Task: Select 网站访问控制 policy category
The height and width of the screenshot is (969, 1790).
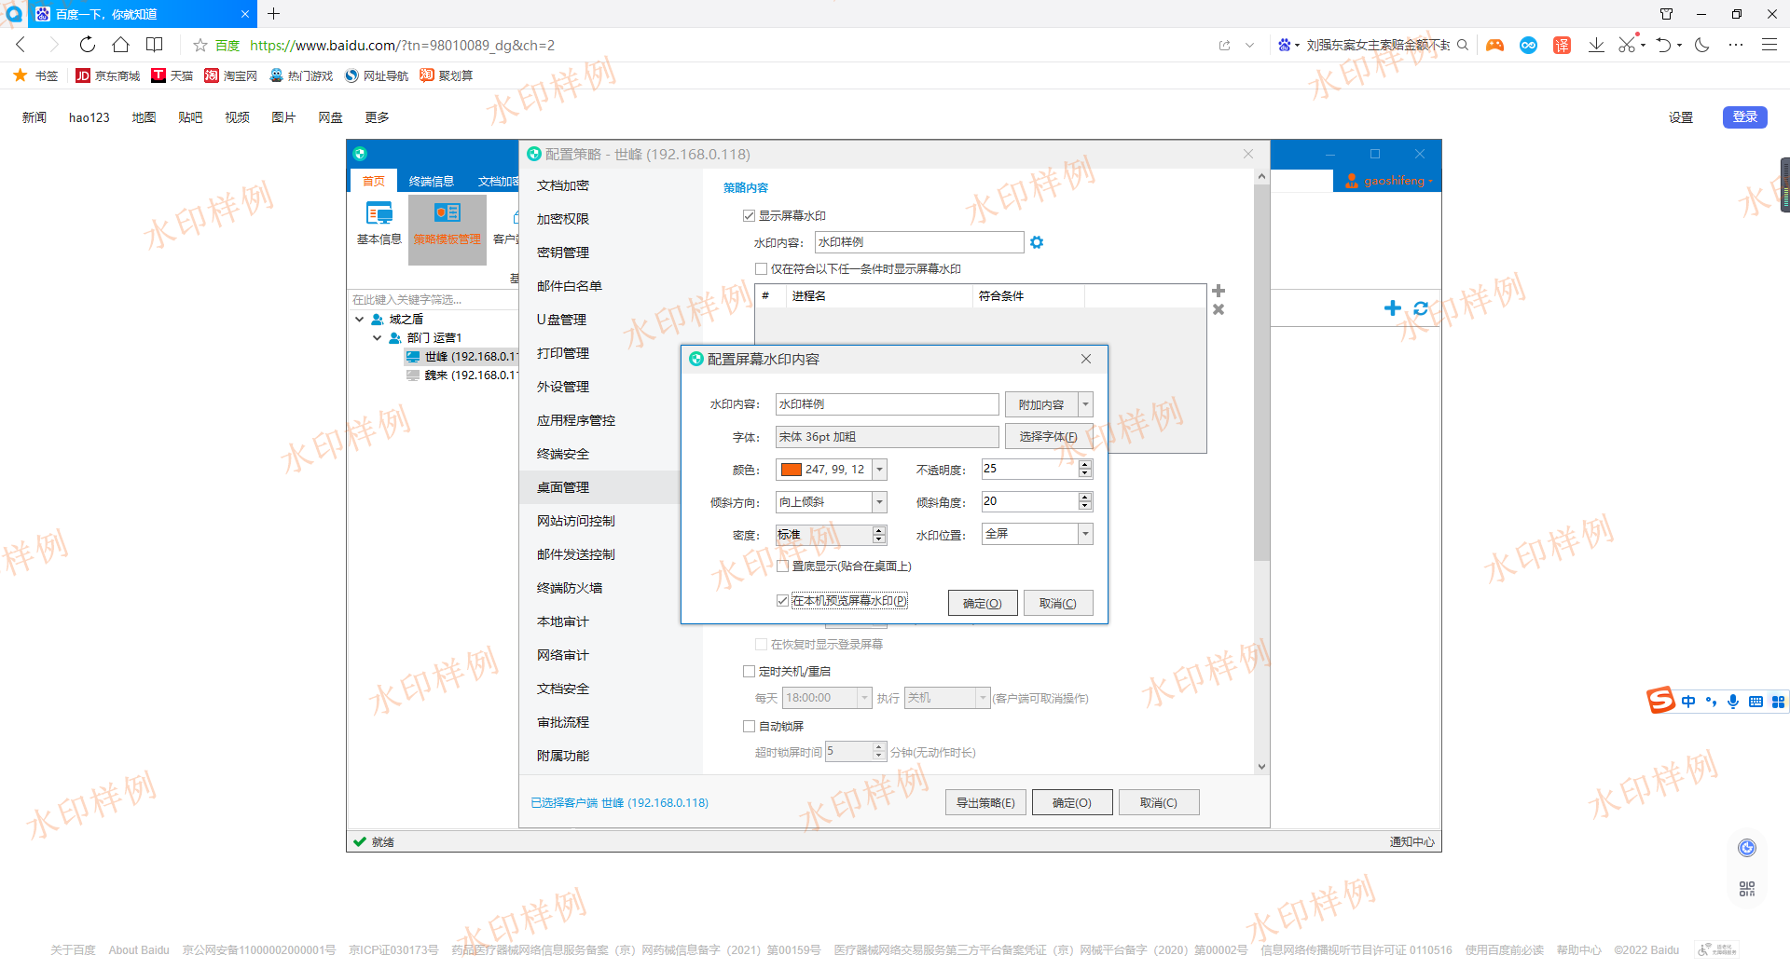Action: click(576, 521)
